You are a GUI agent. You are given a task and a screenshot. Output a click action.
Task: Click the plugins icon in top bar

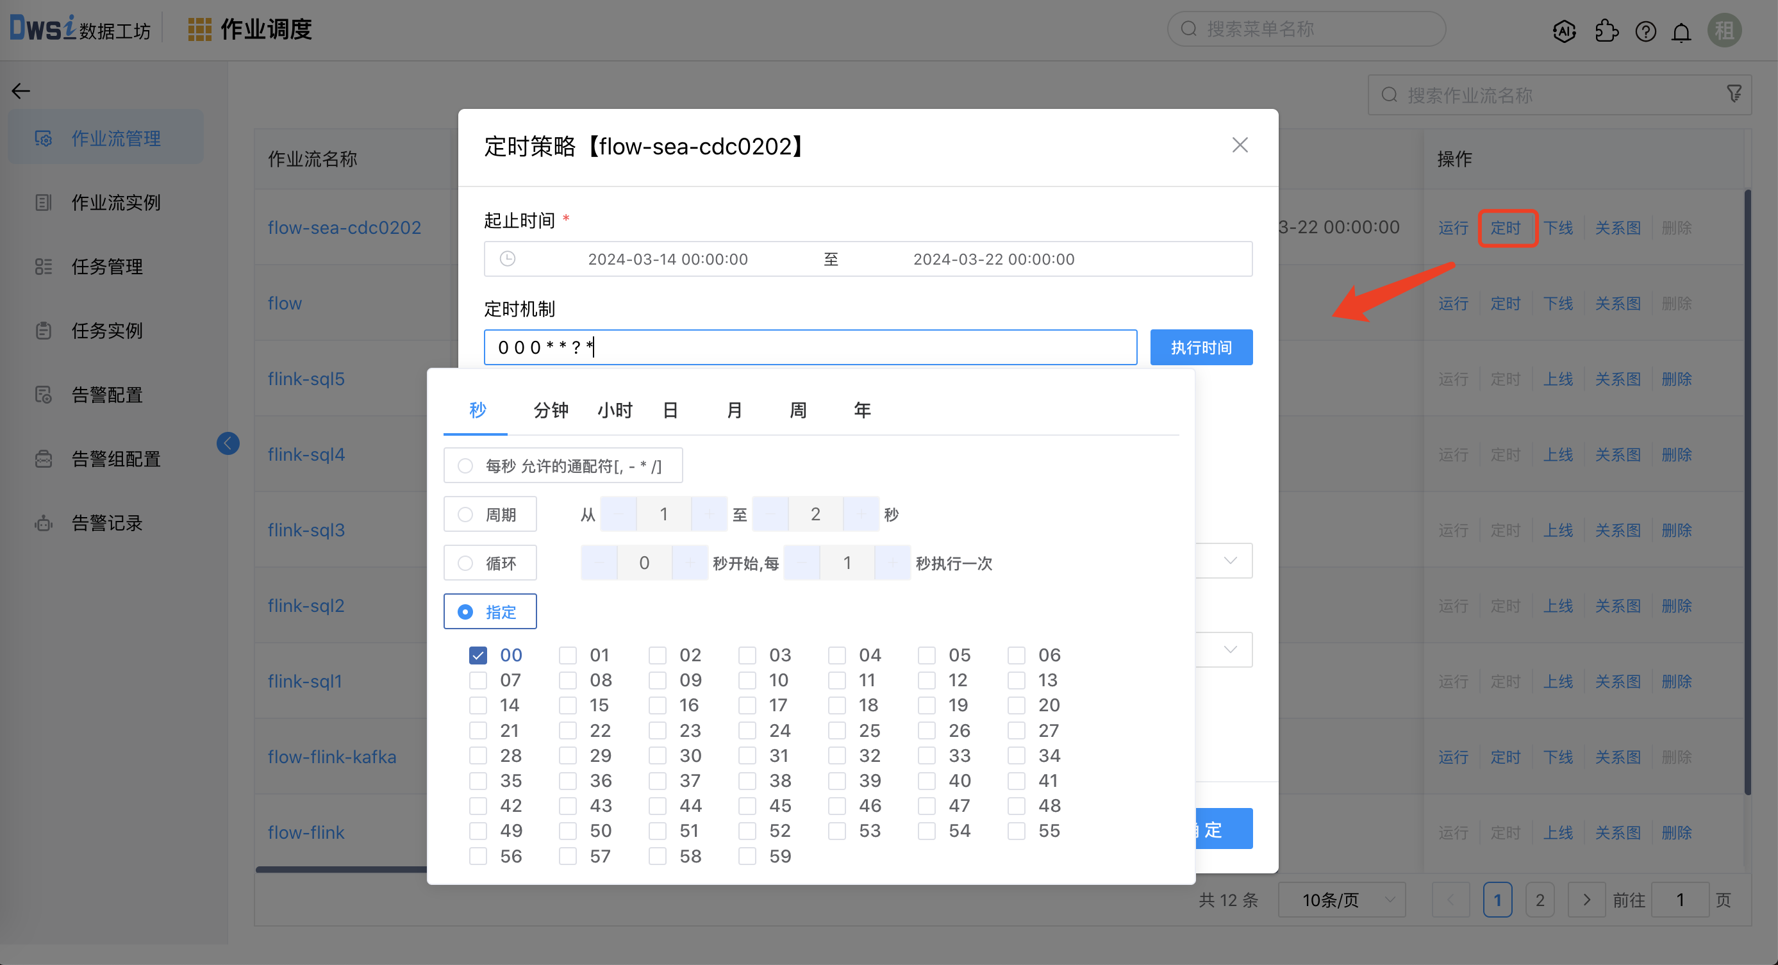(1607, 31)
